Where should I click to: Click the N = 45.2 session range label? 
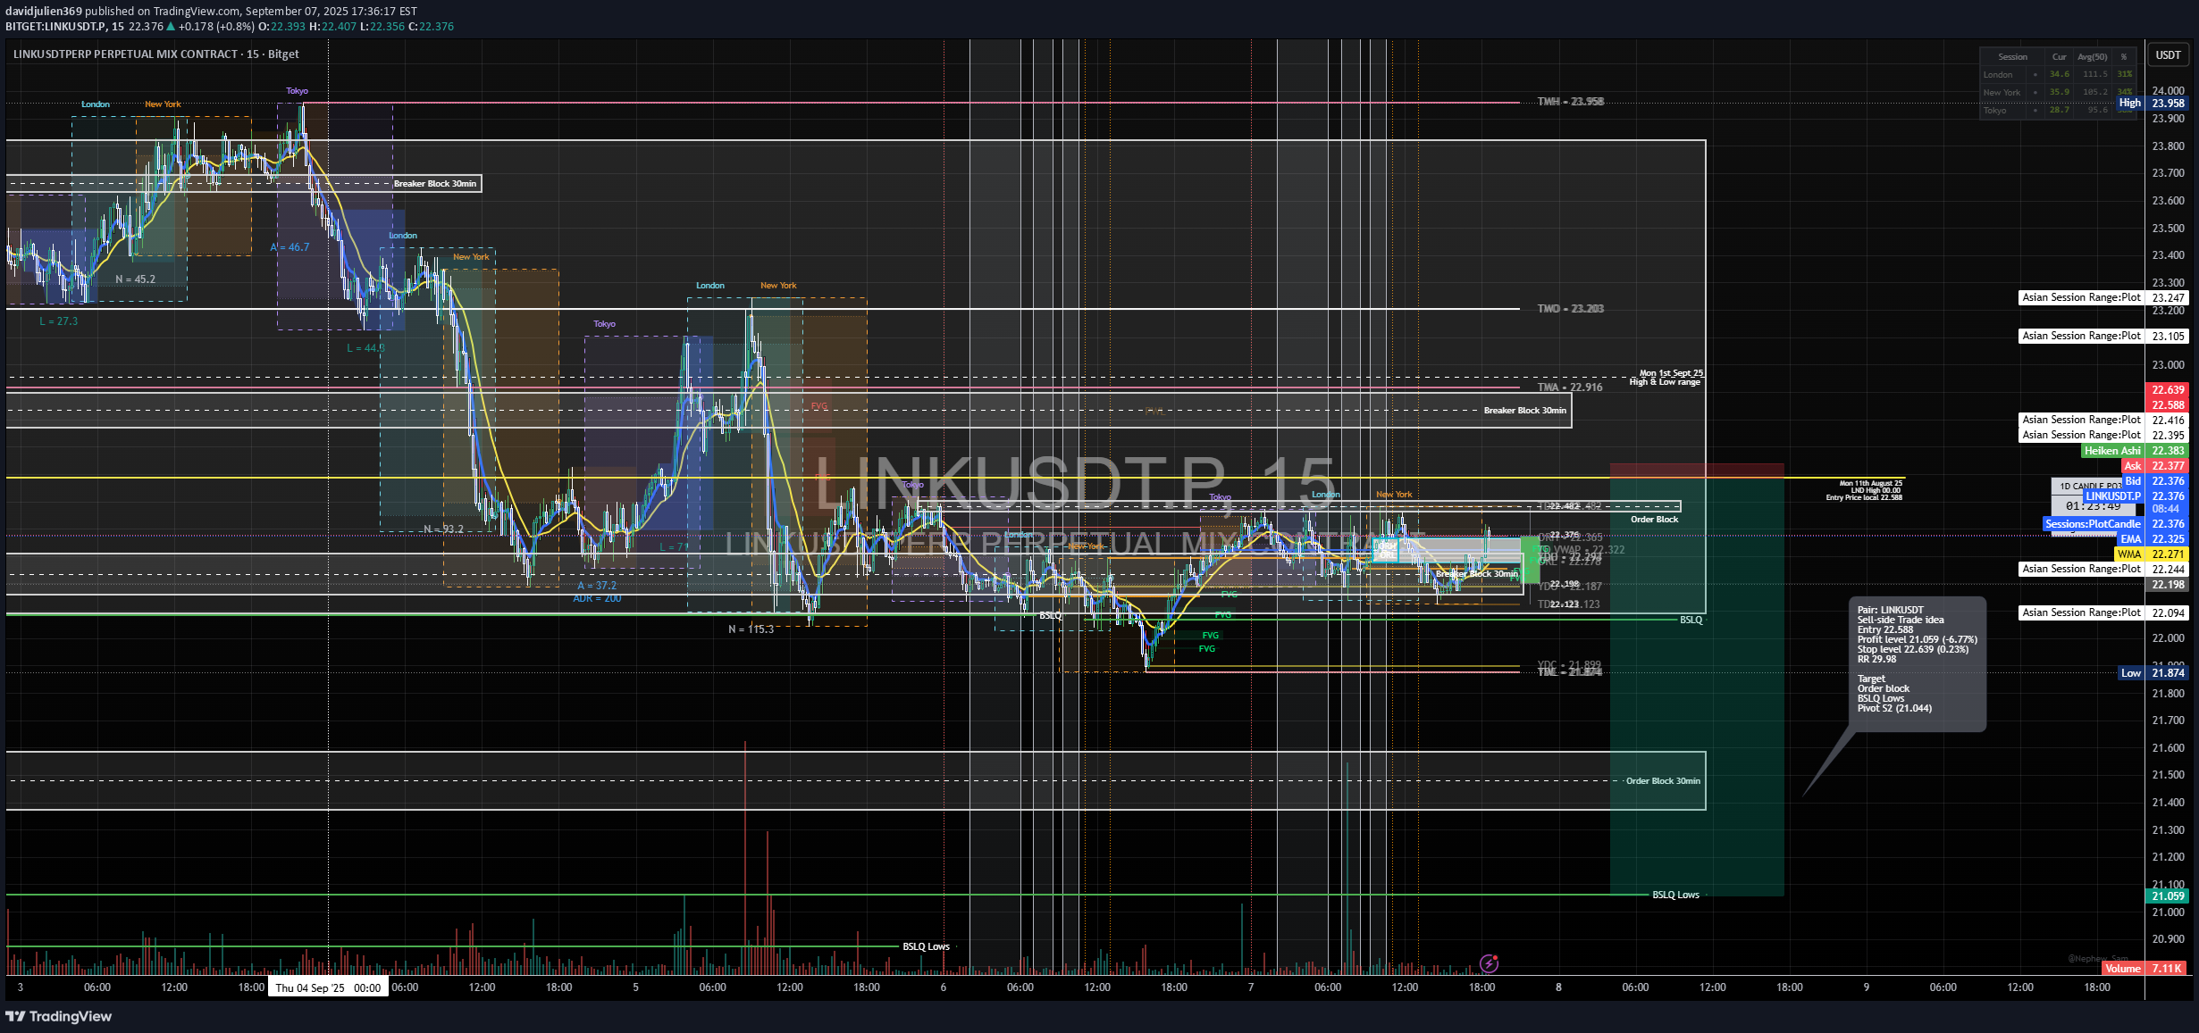click(x=135, y=279)
